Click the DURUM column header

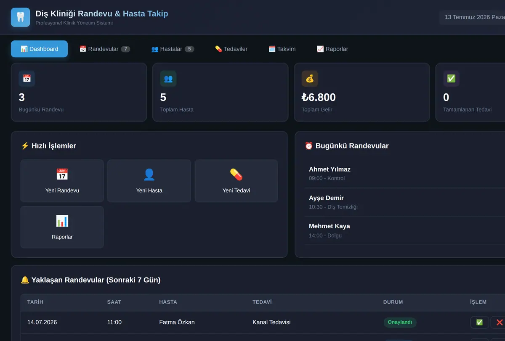point(393,302)
